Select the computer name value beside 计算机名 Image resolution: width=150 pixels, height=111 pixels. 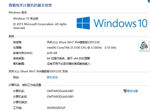point(60,91)
